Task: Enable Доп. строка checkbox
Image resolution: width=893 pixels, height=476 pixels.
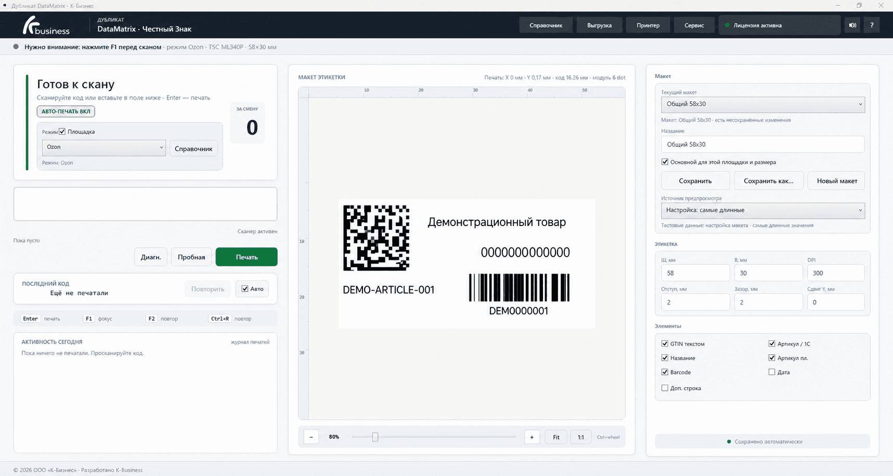Action: pos(665,388)
